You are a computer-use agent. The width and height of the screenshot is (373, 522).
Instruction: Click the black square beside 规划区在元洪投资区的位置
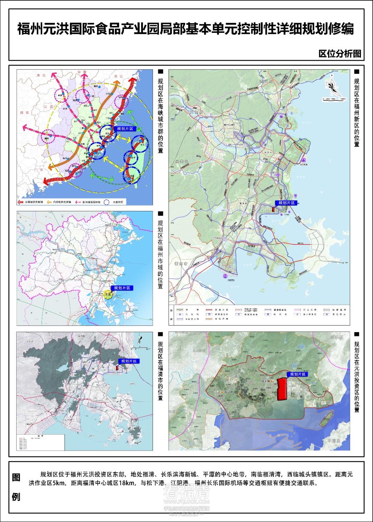point(357,334)
